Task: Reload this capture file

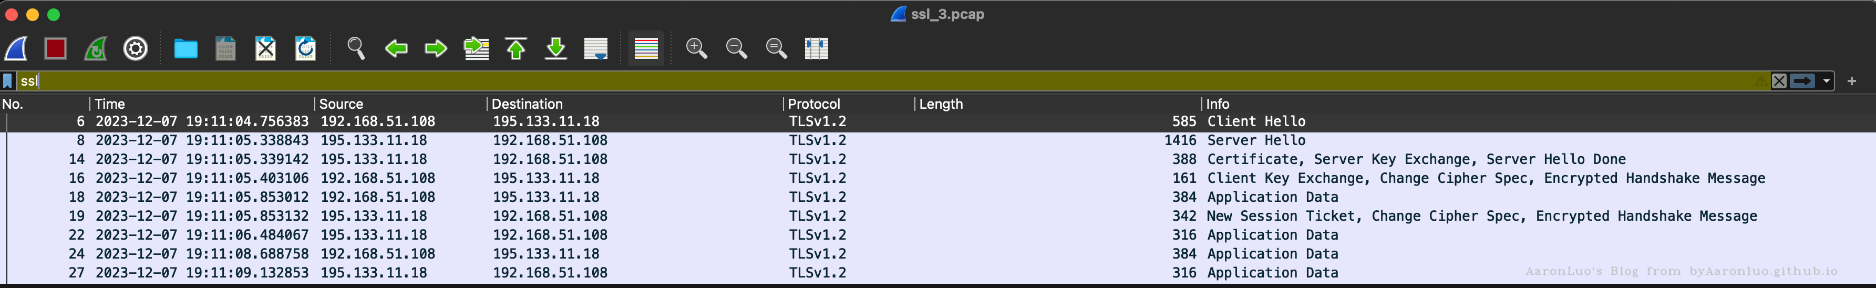Action: [x=305, y=49]
